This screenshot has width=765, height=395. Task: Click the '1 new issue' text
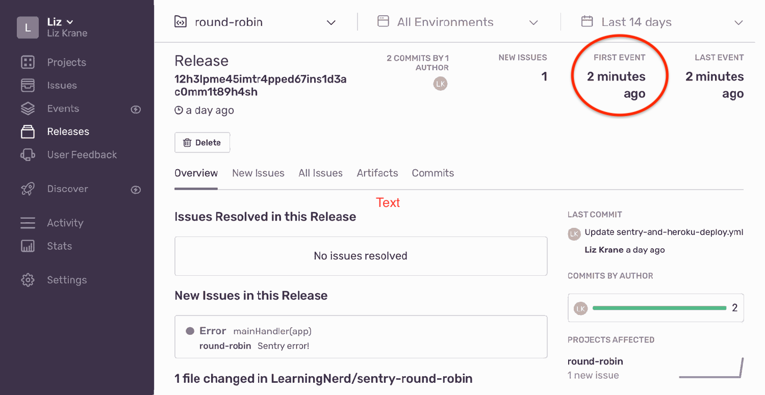593,375
